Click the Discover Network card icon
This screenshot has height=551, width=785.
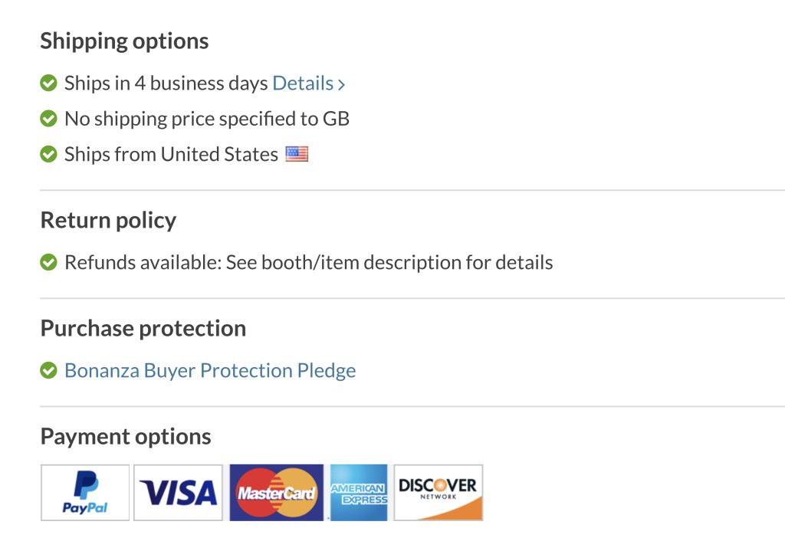(x=438, y=493)
